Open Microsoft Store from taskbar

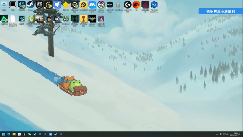[x=19, y=134]
